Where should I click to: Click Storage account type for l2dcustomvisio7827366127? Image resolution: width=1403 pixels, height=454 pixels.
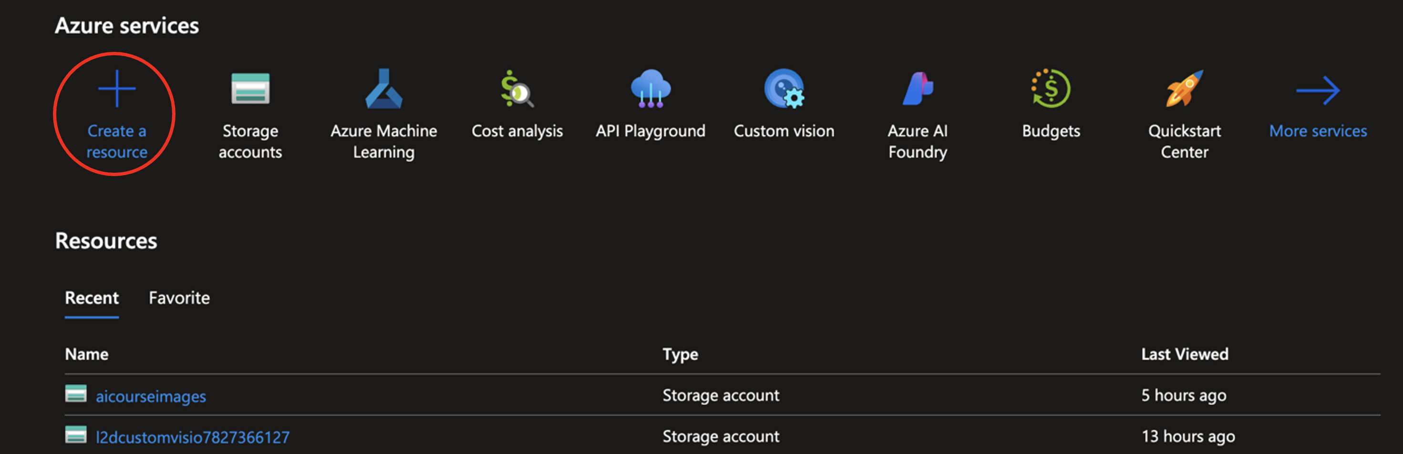coord(721,436)
